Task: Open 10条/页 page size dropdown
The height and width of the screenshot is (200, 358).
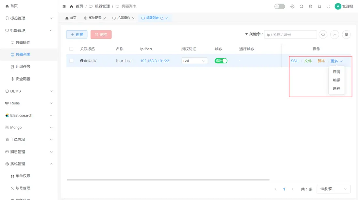Action: [333, 189]
